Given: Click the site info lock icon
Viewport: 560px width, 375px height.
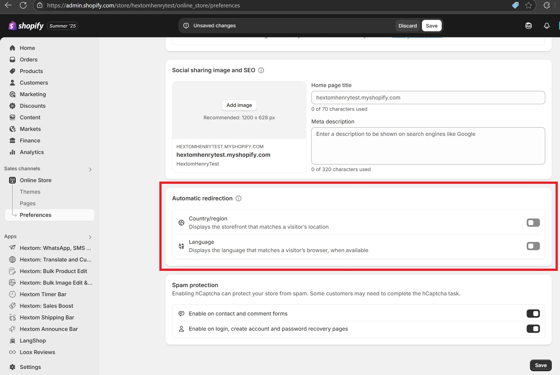Looking at the screenshot, I should (x=40, y=5).
